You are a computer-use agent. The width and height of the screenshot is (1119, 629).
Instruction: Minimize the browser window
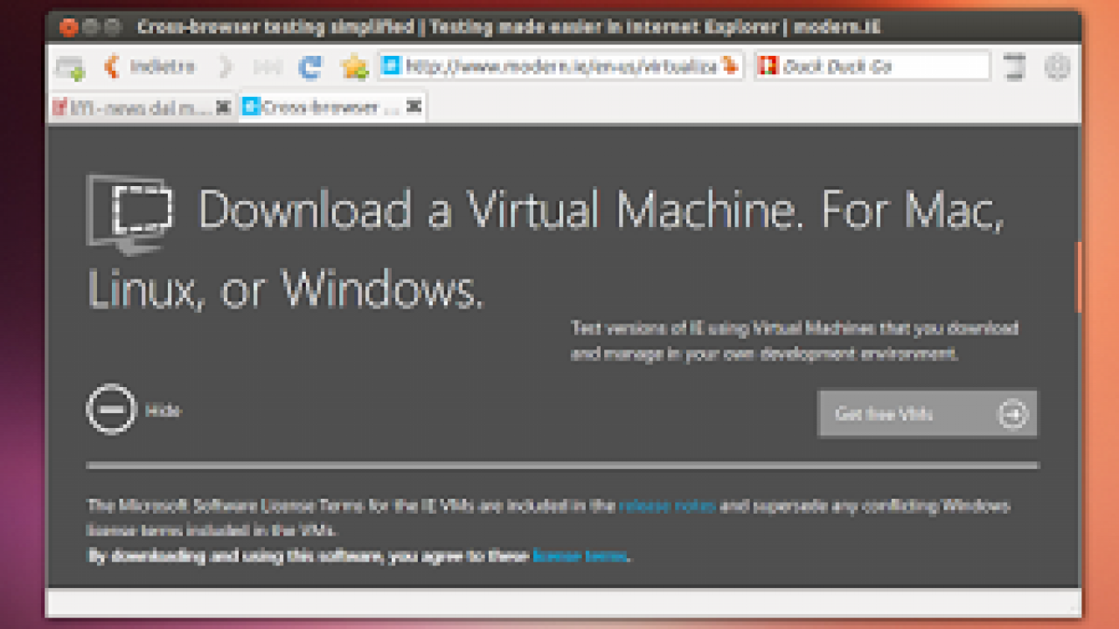(x=91, y=27)
